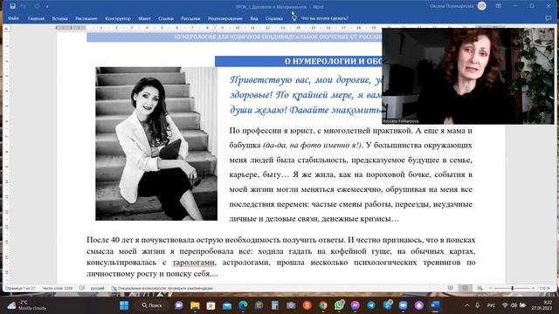Switch to the Главная ribbon tab

click(36, 18)
